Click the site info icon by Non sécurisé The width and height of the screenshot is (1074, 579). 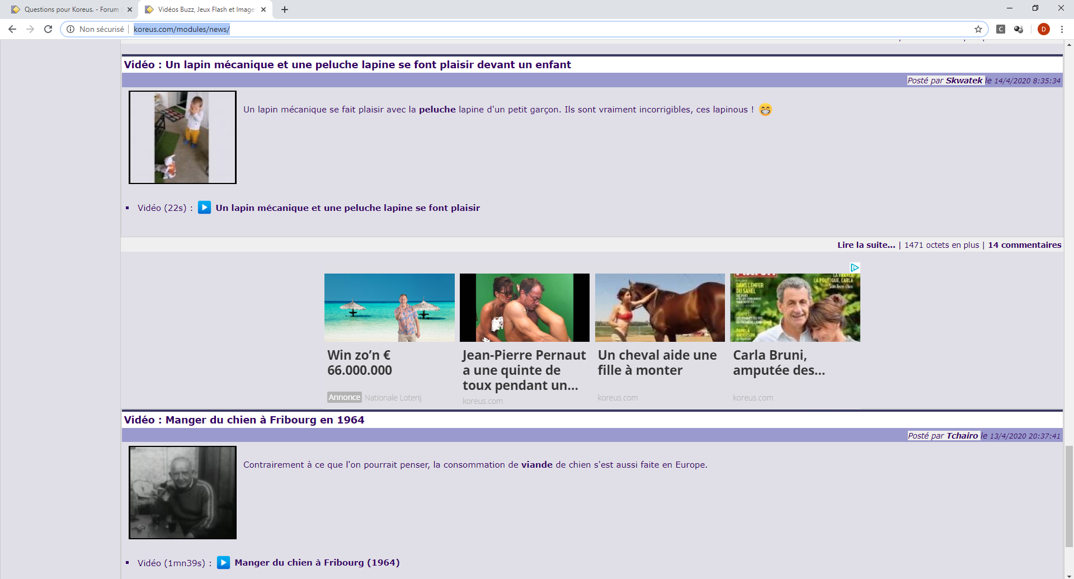click(x=70, y=29)
